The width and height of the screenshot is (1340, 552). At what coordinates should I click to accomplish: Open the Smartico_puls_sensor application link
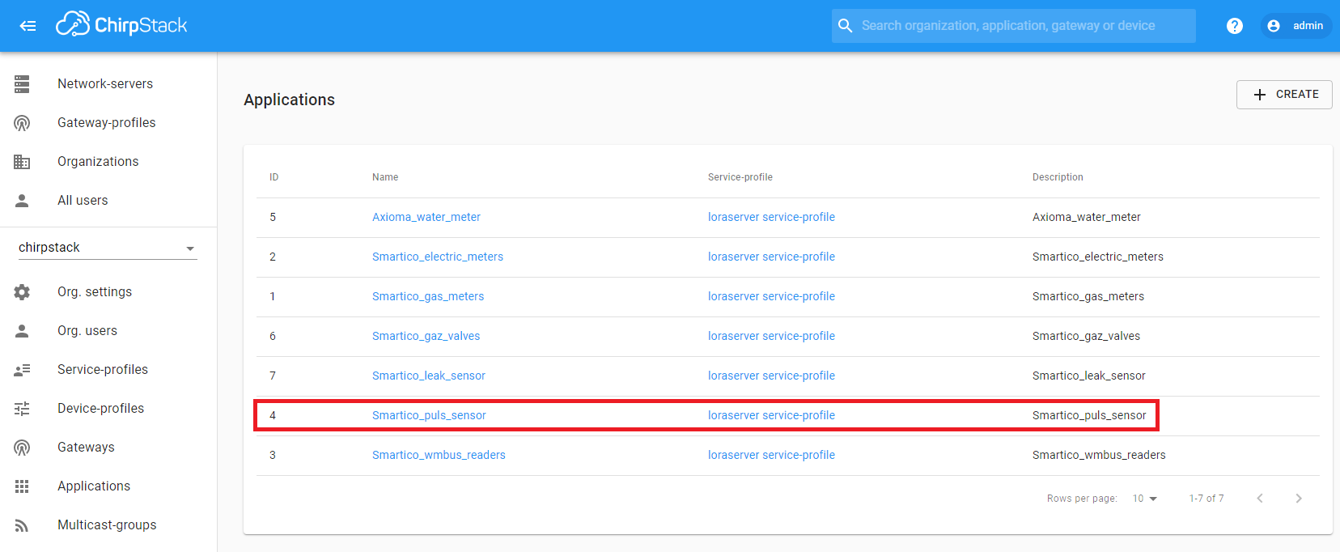click(429, 415)
